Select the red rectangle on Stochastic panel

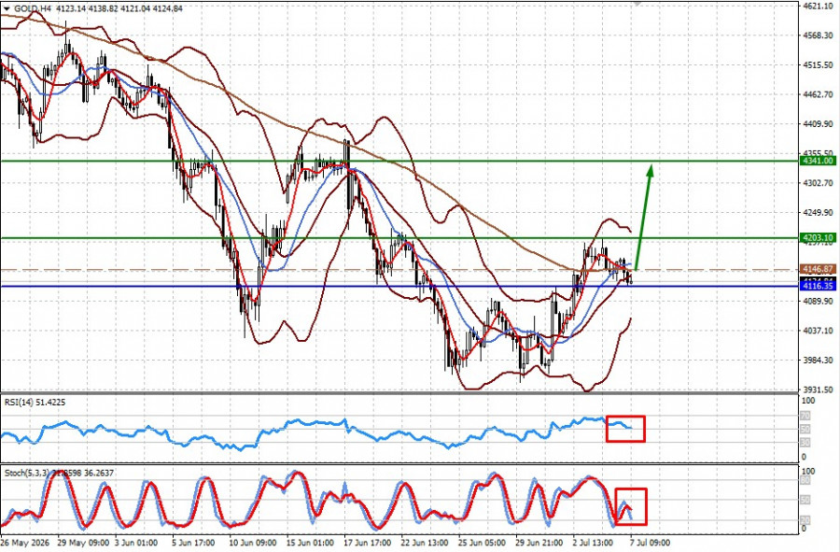pos(631,506)
